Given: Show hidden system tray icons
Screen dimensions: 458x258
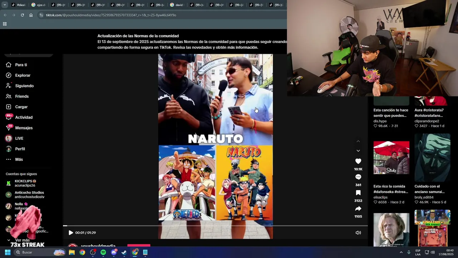Looking at the screenshot, I should point(401,252).
